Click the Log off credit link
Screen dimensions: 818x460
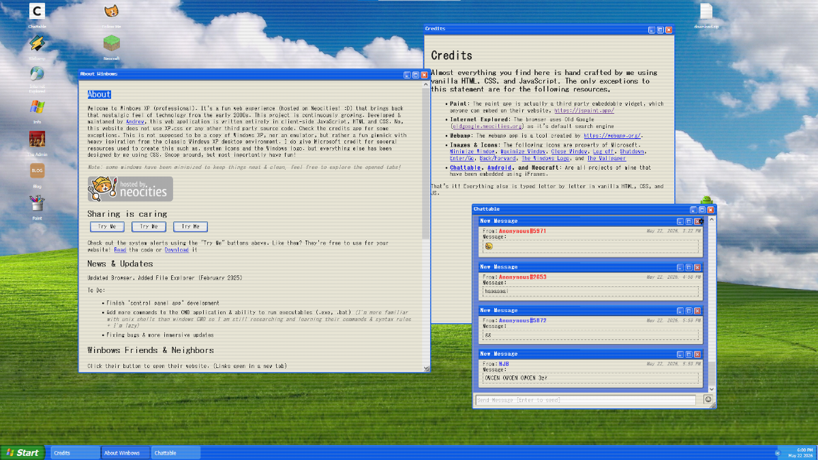tap(603, 151)
